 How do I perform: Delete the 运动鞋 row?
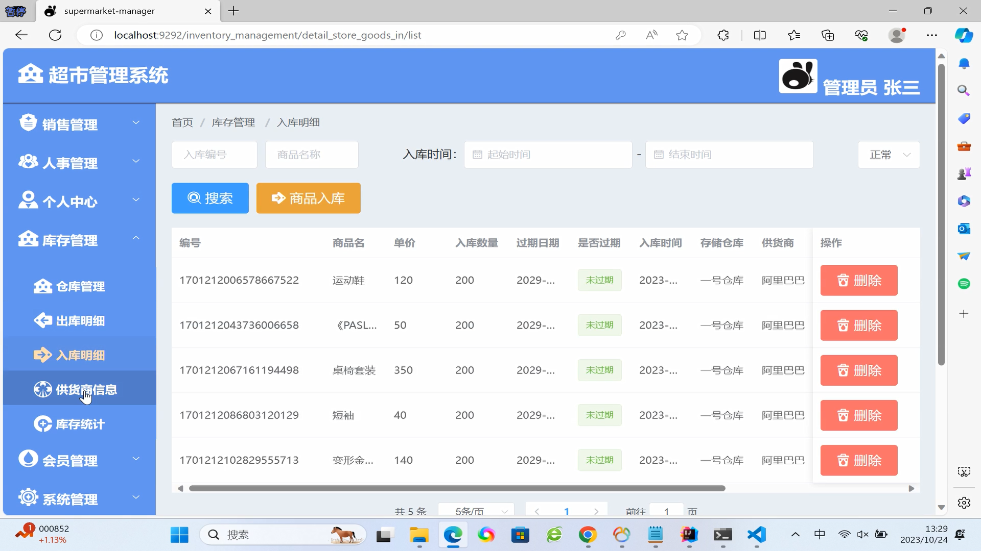[858, 280]
